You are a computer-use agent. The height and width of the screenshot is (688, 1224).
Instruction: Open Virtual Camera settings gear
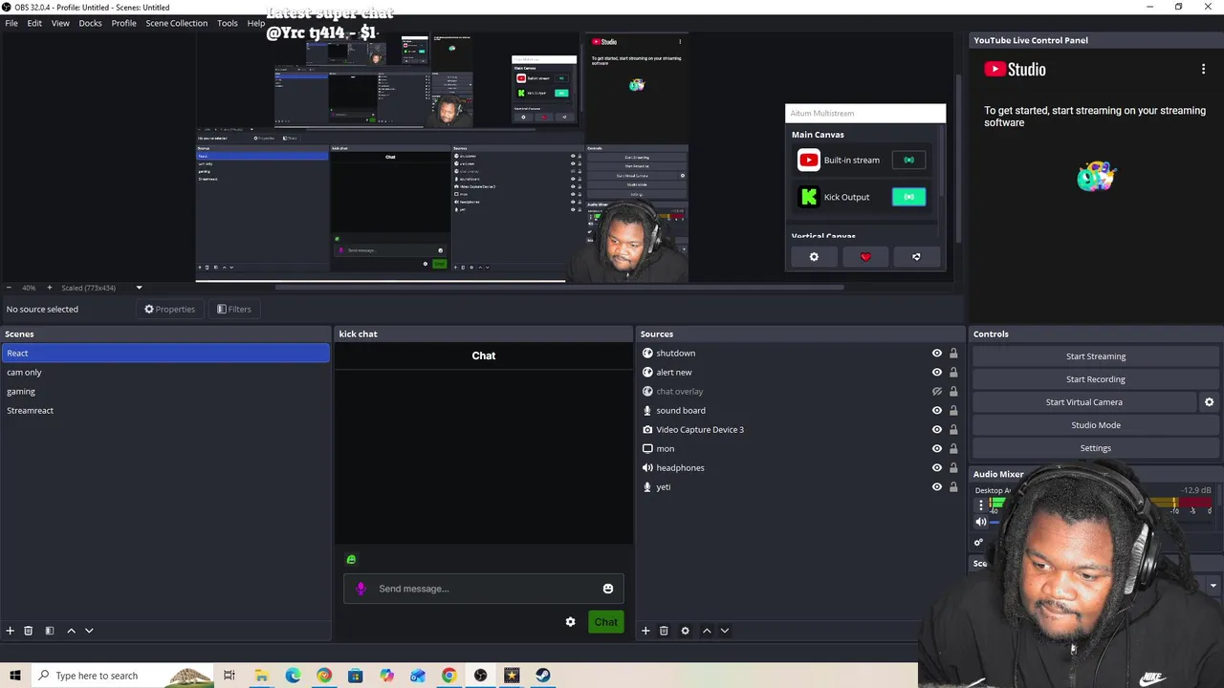pos(1209,402)
